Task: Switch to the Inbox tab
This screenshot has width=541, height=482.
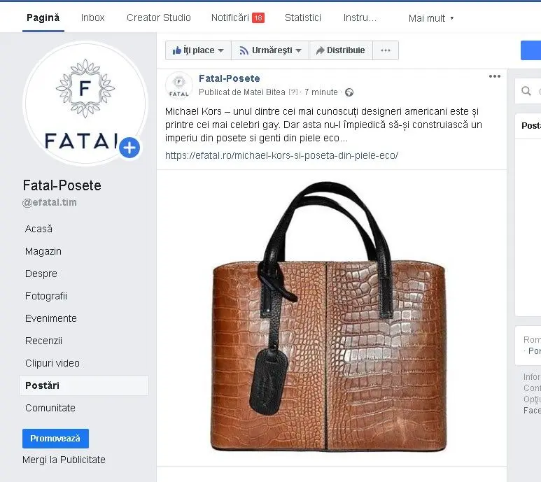Action: [x=93, y=17]
